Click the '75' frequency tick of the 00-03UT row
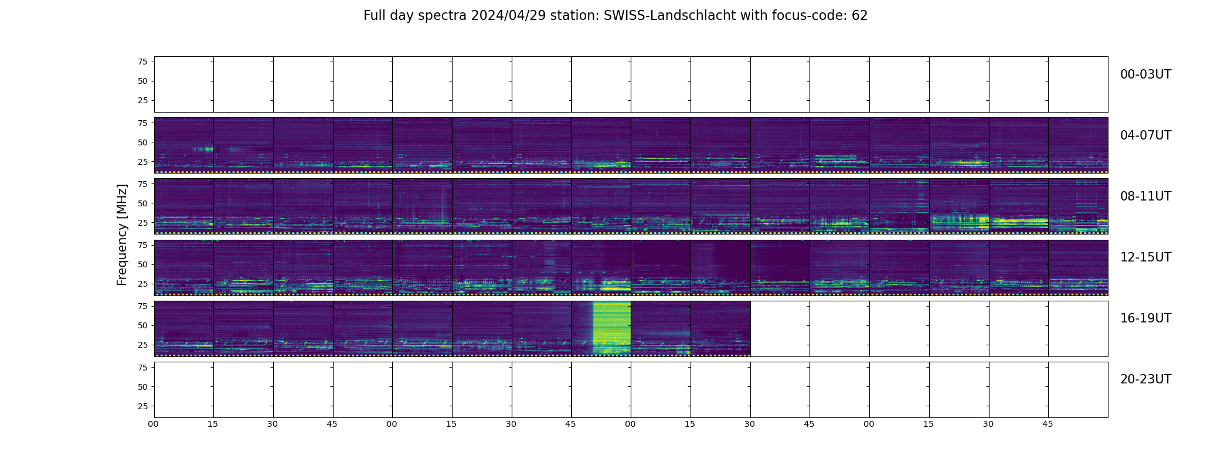Screen dimensions: 1231x469 (142, 62)
